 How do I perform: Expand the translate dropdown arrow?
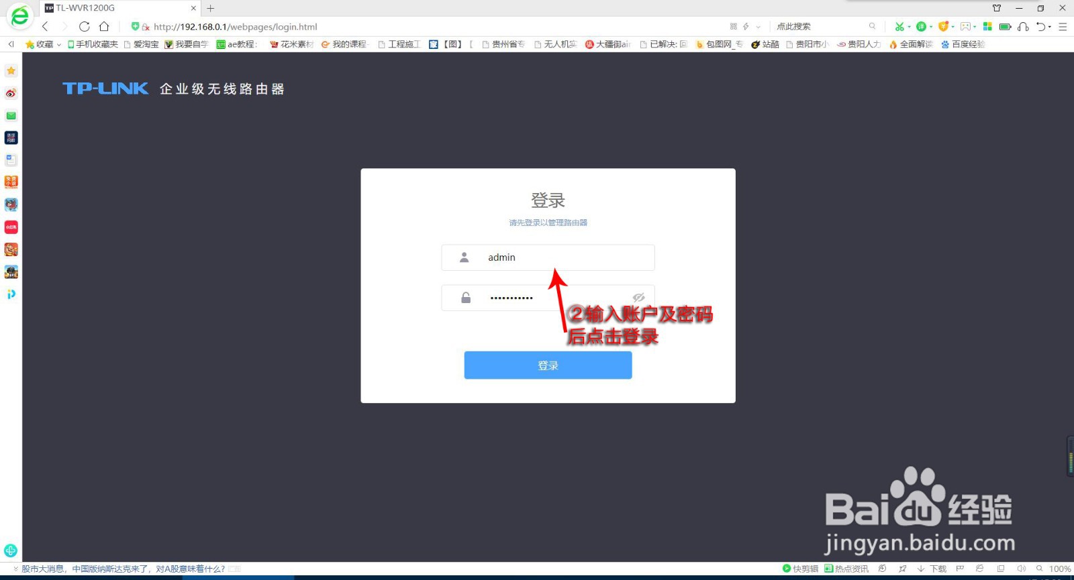click(x=931, y=27)
